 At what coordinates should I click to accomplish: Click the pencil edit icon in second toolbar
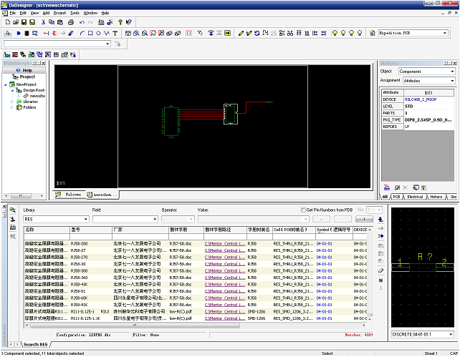tap(241, 33)
